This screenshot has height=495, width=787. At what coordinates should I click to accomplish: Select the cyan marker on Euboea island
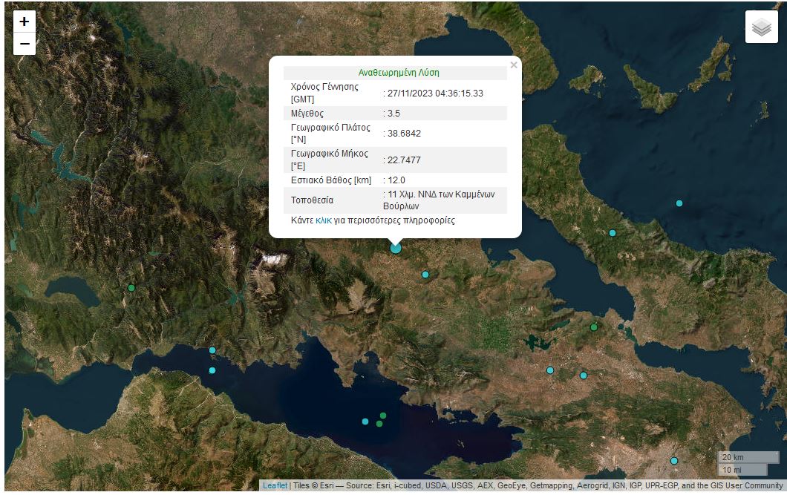tap(613, 233)
